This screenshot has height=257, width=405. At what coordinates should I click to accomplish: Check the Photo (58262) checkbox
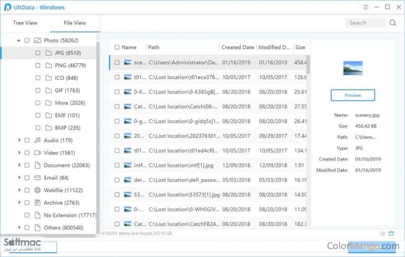pyautogui.click(x=27, y=40)
